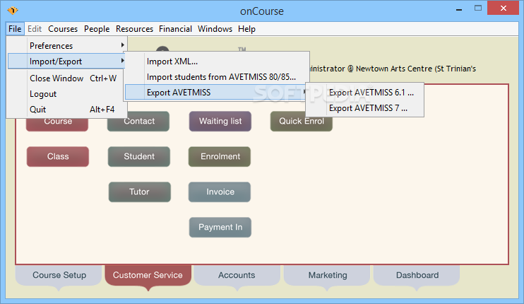Maximize the onCourse window
524x304 pixels.
tap(478, 8)
